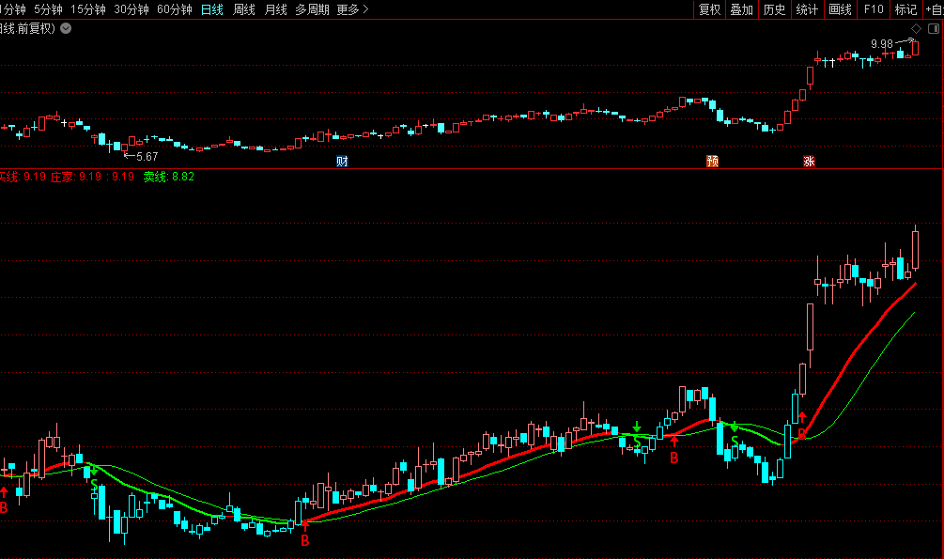Switch to 日线 daily chart
Image resolution: width=944 pixels, height=559 pixels.
(x=212, y=9)
